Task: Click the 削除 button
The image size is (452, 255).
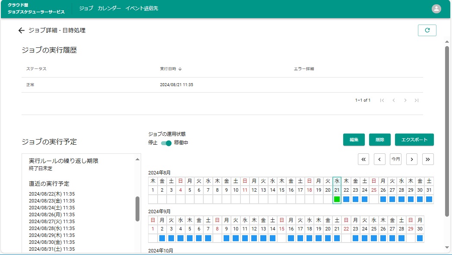Action: point(380,140)
